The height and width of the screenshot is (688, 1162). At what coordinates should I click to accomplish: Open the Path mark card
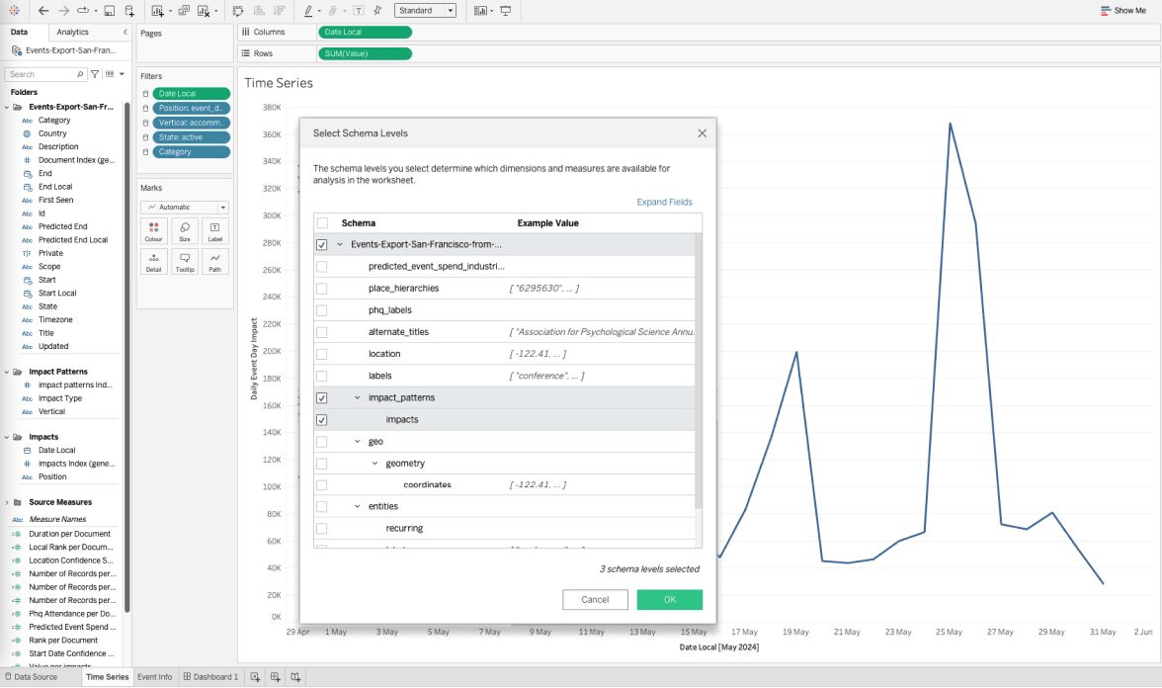coord(215,262)
